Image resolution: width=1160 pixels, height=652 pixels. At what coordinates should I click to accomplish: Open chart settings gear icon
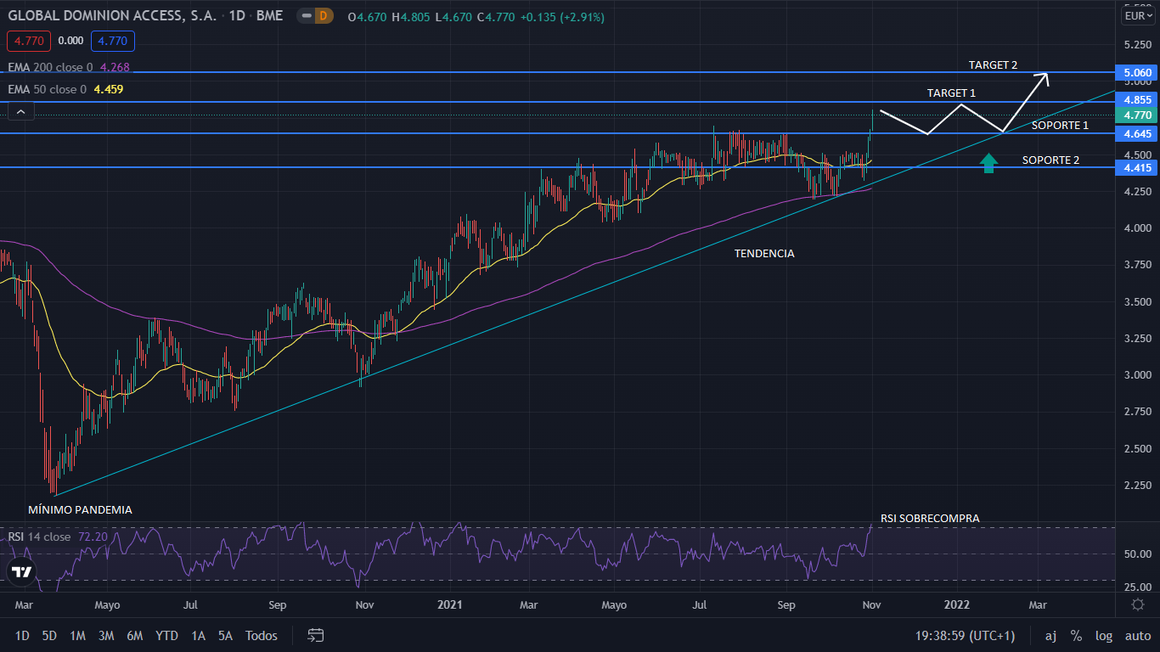coord(1138,604)
